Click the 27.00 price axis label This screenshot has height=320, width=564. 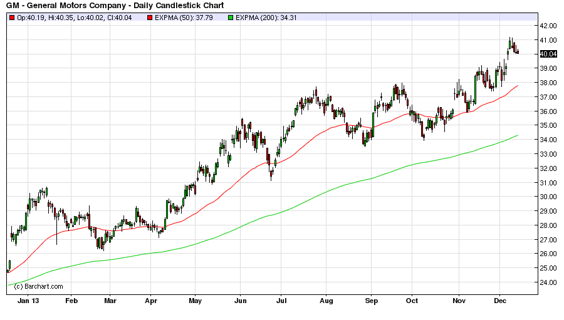point(548,240)
